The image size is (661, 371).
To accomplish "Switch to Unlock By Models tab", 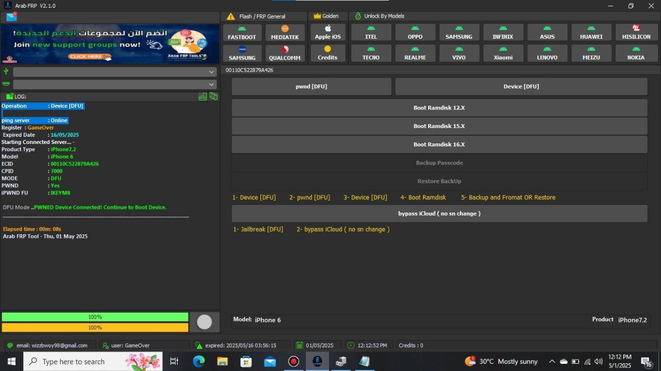I will (x=384, y=17).
